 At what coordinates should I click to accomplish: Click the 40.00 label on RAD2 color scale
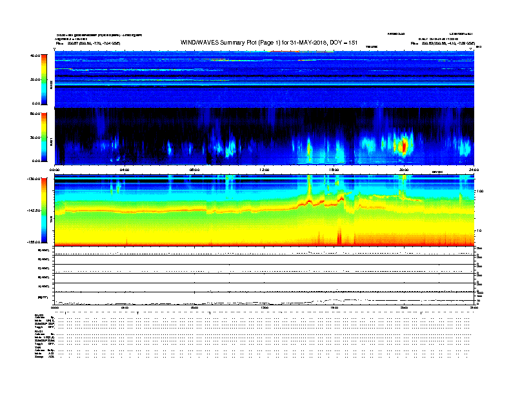(35, 56)
